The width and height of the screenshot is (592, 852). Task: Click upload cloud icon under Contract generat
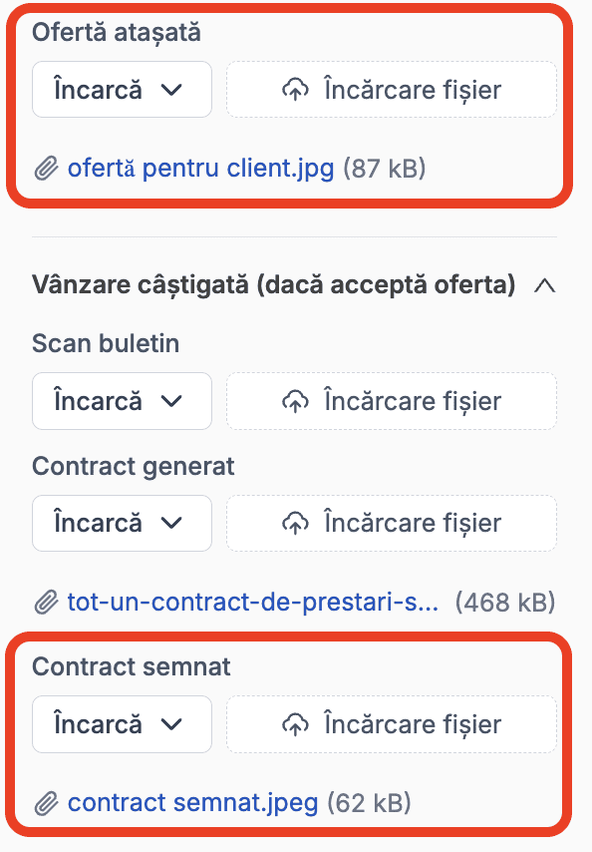tap(295, 523)
